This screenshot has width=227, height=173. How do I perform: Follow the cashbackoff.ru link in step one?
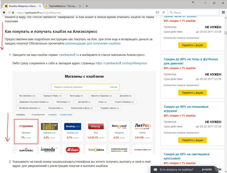pos(69,55)
